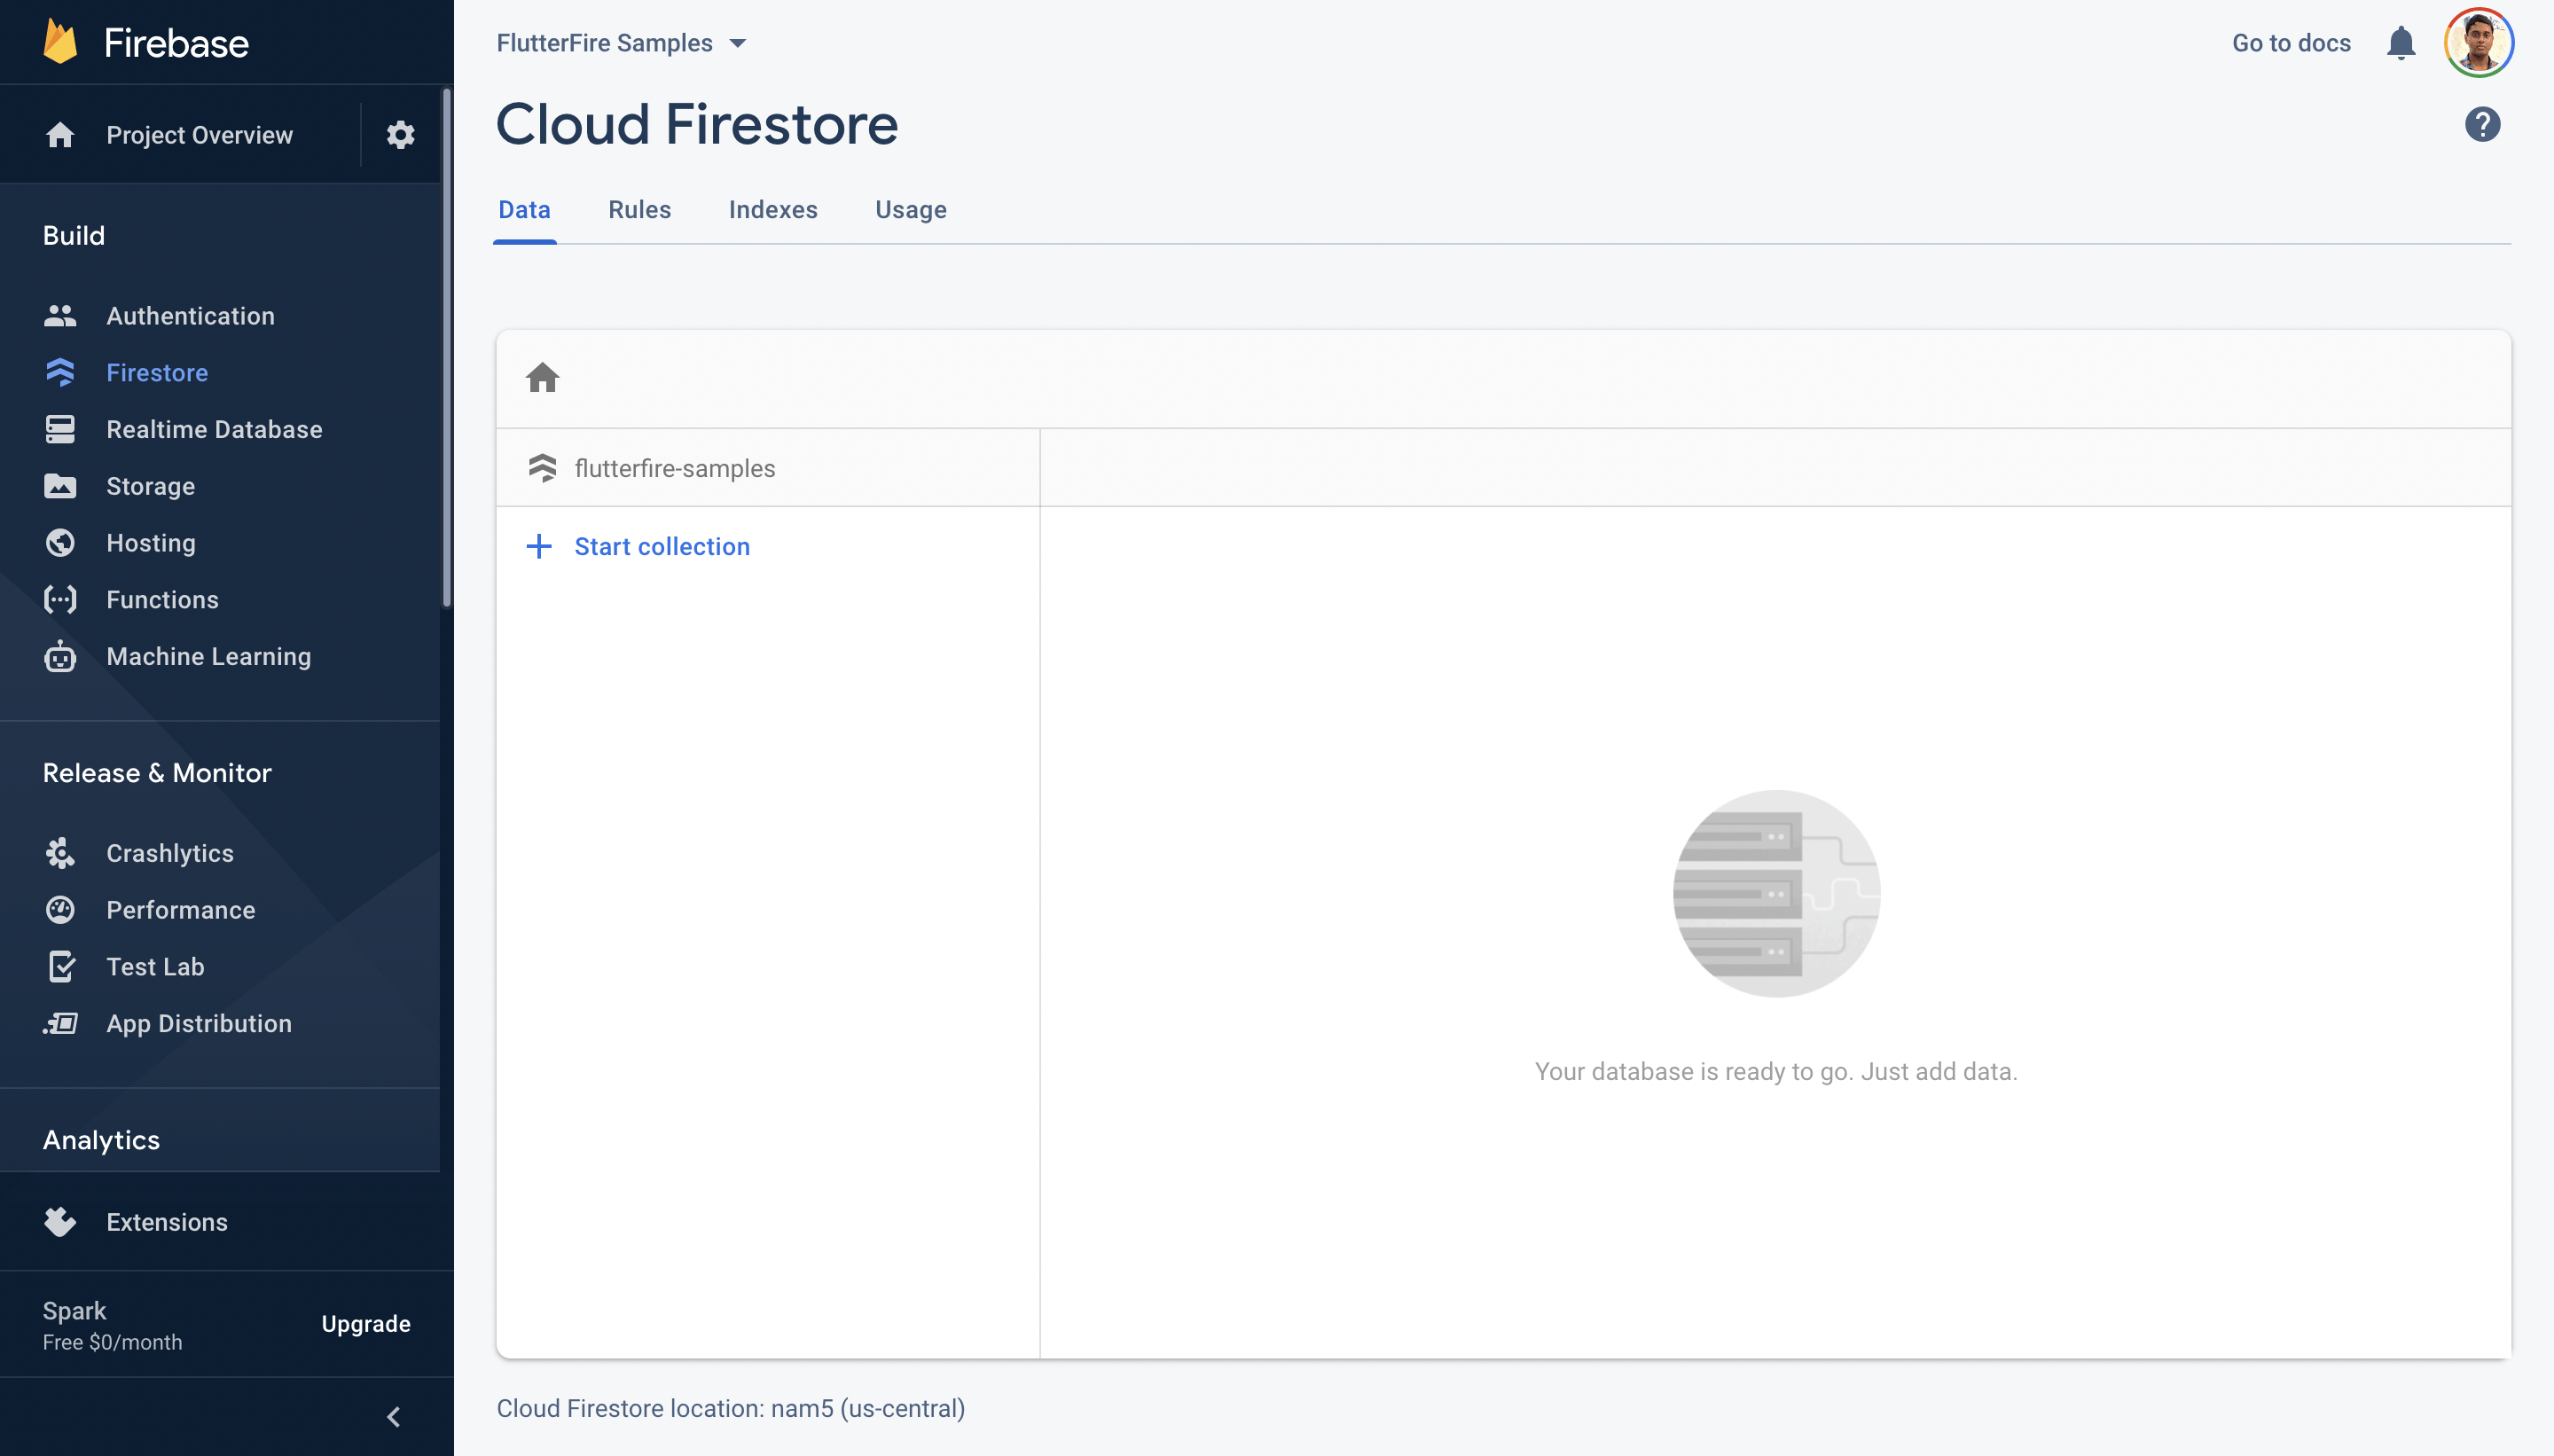The height and width of the screenshot is (1456, 2554).
Task: Click the sidebar scrollbar
Action: (x=446, y=347)
